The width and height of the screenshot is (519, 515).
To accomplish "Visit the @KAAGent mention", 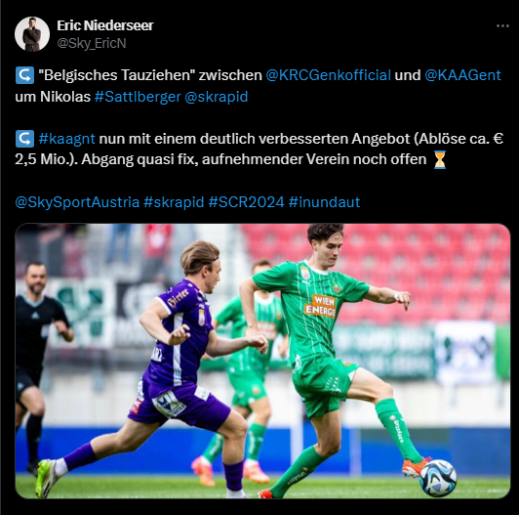I will point(462,75).
